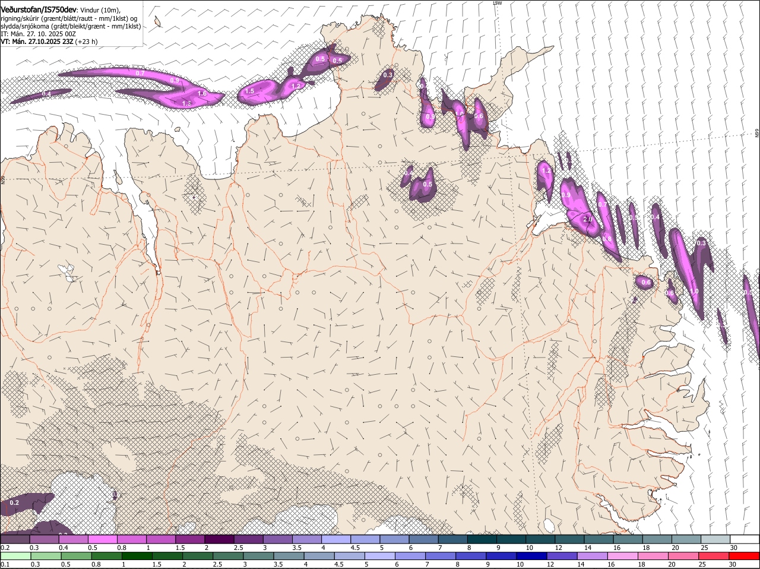The width and height of the screenshot is (760, 569).
Task: Select the 2.0 precipitation label on the map
Action: (588, 219)
